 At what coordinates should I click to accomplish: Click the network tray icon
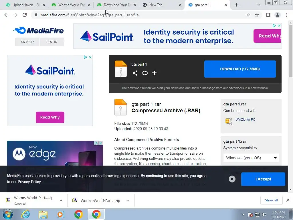(257, 215)
